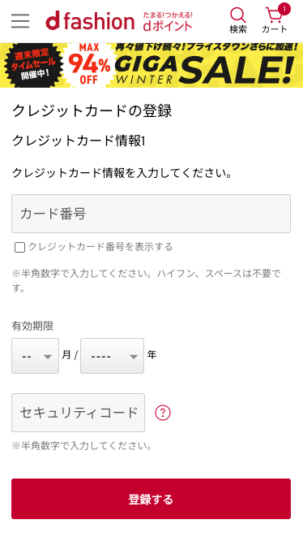This screenshot has height=537, width=303.
Task: Open search via the magnifying glass icon
Action: [237, 15]
